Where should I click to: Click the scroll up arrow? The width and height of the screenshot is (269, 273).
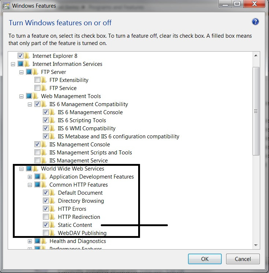(256, 56)
